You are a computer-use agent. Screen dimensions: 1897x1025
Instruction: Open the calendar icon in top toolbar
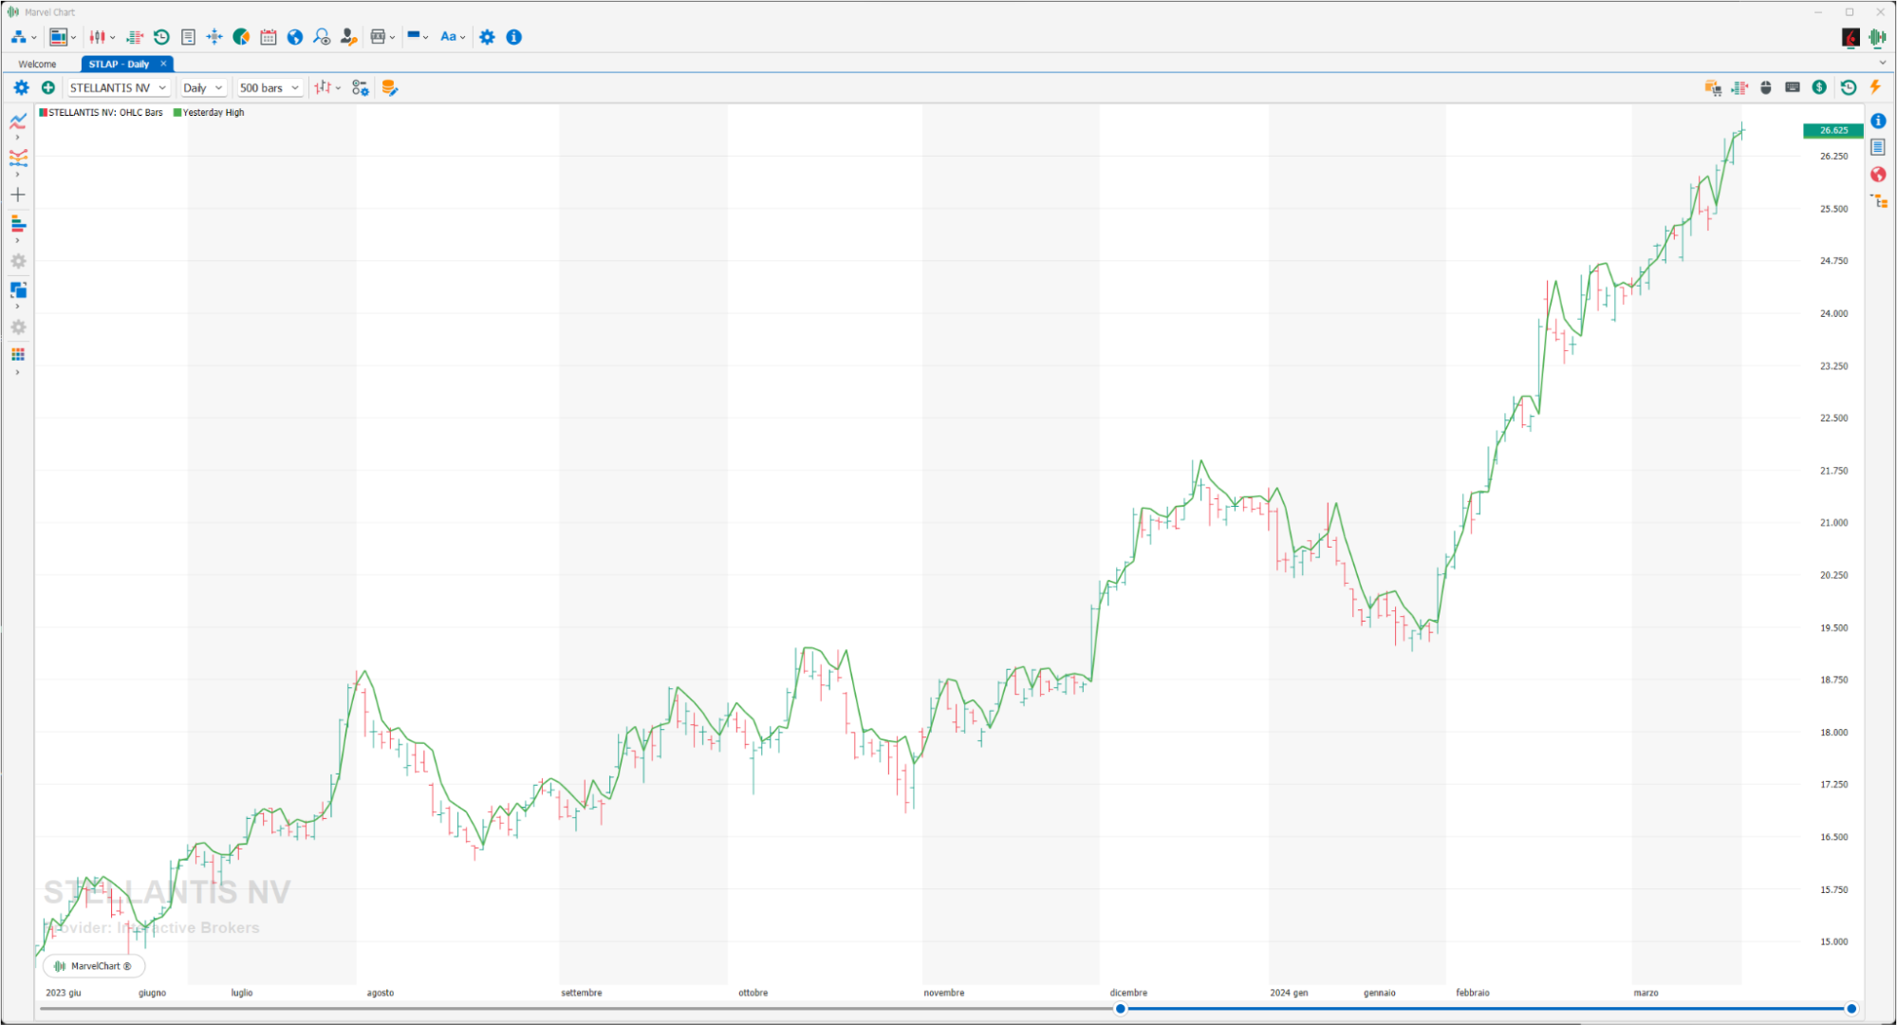pyautogui.click(x=269, y=37)
